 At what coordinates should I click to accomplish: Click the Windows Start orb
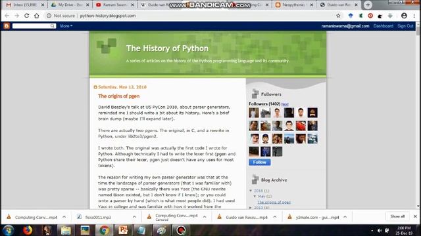click(x=8, y=230)
